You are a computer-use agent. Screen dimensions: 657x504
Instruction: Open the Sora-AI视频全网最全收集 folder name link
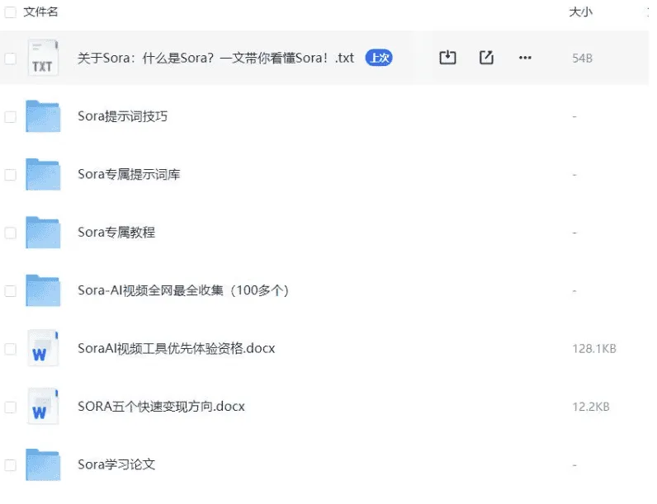(x=182, y=290)
